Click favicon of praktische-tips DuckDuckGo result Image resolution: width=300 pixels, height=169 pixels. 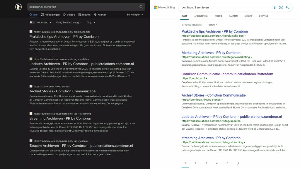(x=31, y=32)
